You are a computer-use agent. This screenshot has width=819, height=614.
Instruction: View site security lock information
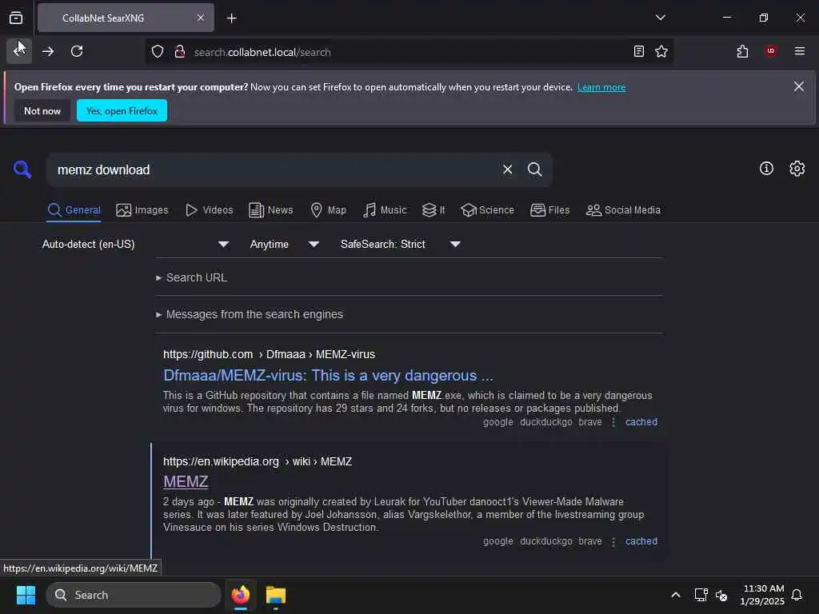tap(180, 52)
